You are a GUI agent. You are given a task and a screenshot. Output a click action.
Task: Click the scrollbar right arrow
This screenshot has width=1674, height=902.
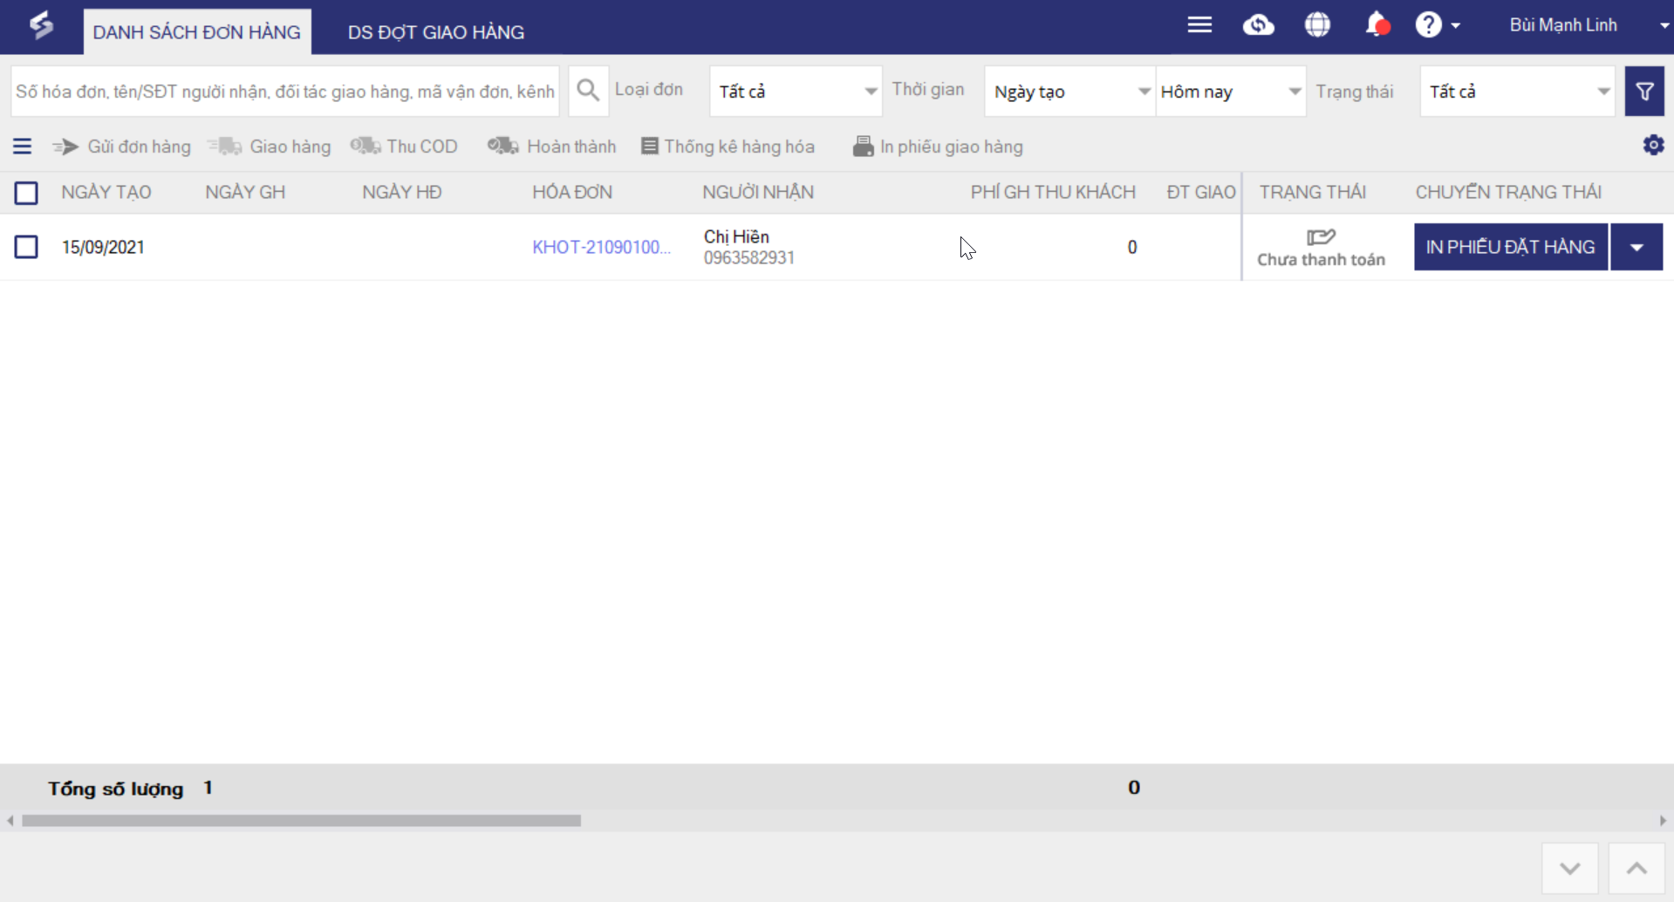tap(1663, 821)
